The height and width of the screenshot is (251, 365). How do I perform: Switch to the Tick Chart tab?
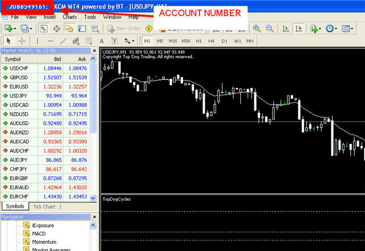pyautogui.click(x=44, y=207)
